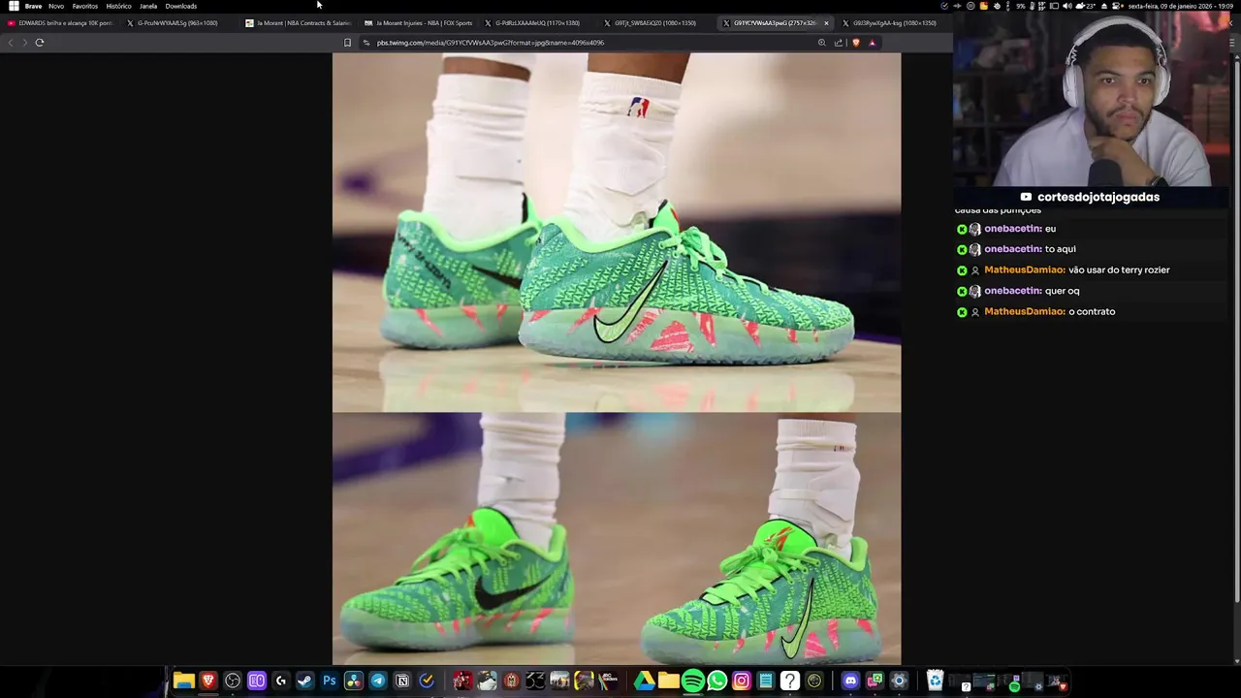This screenshot has width=1241, height=698.
Task: Click volume speaker icon in top status bar
Action: [1066, 6]
